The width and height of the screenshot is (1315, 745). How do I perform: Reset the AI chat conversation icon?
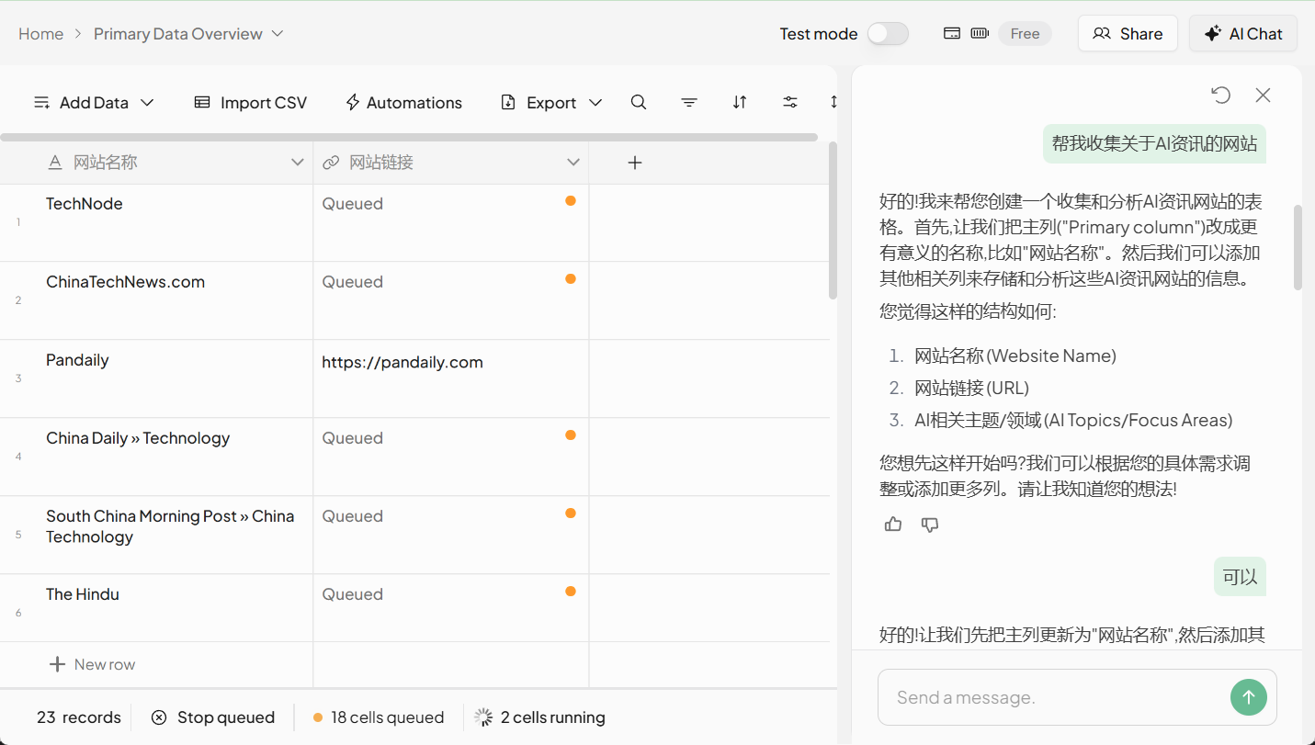coord(1220,95)
